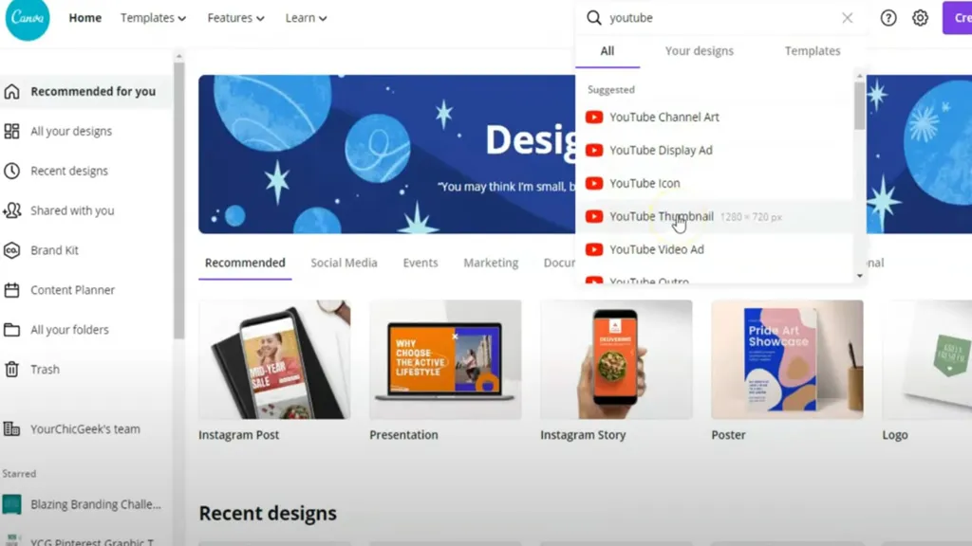Click the All your designs grid icon

pyautogui.click(x=11, y=131)
